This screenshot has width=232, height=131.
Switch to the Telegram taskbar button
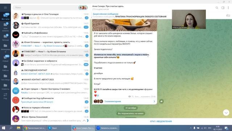[83, 128]
